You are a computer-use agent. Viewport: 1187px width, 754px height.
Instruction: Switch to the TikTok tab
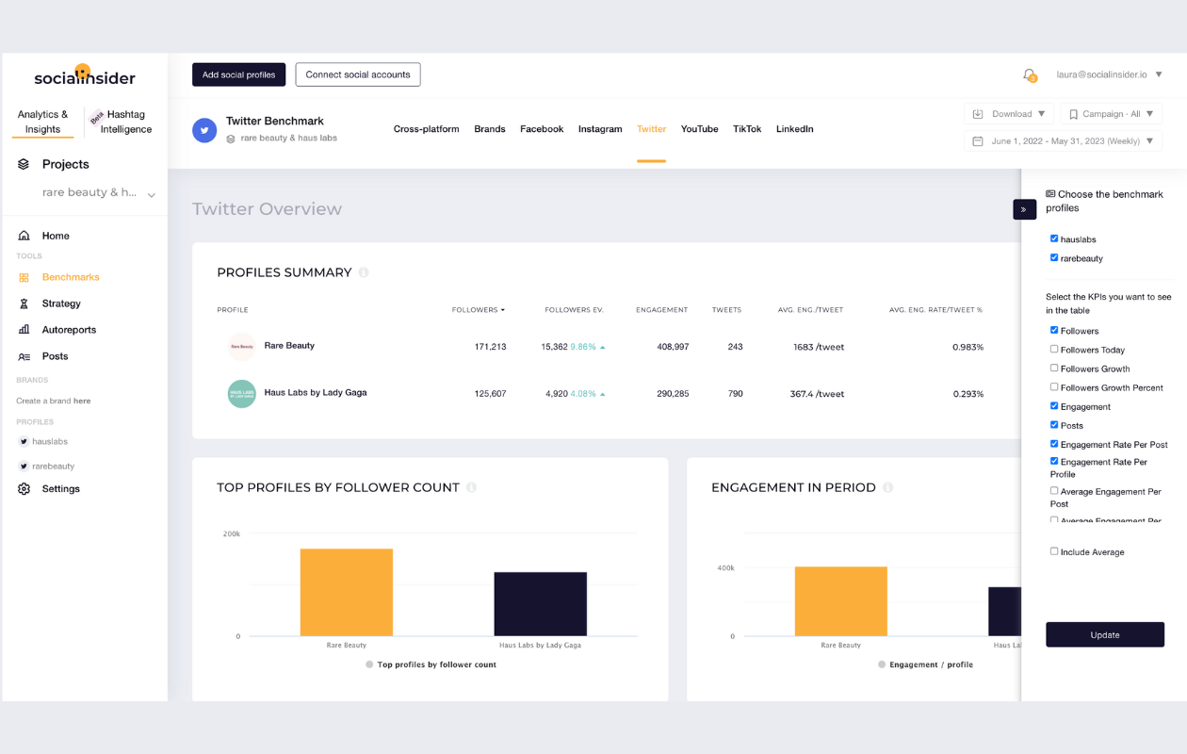click(x=747, y=129)
